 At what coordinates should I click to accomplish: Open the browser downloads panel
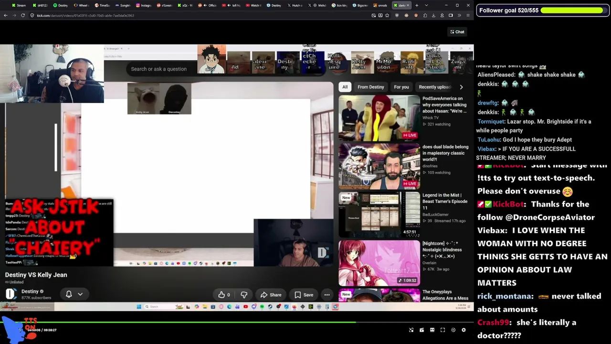pos(433,15)
